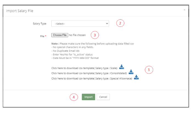Click the green Import button
This screenshot has width=194, height=113.
point(88,97)
